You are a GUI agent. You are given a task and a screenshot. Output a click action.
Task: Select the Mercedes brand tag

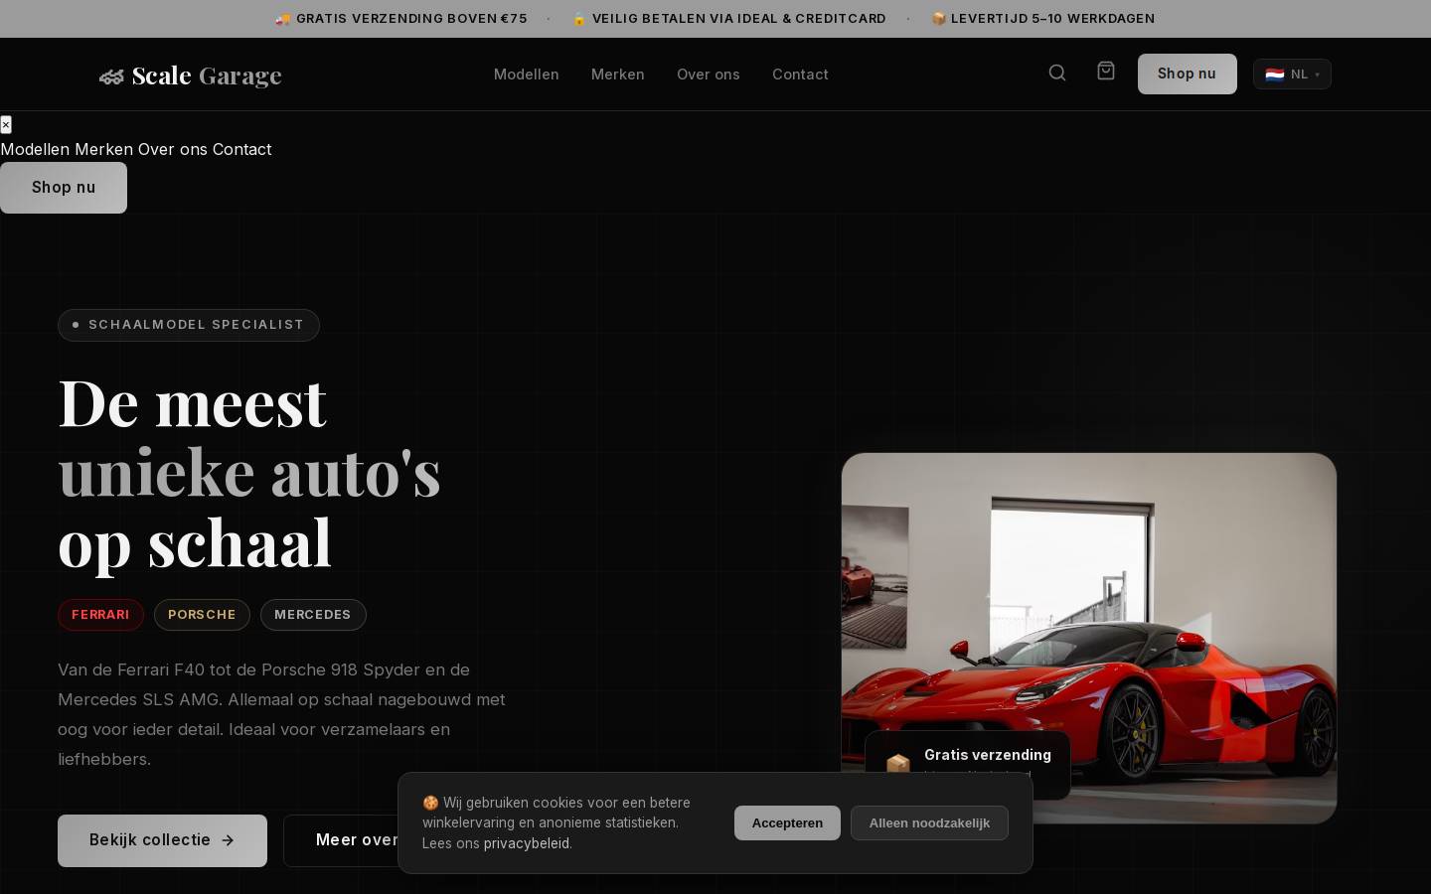[313, 615]
